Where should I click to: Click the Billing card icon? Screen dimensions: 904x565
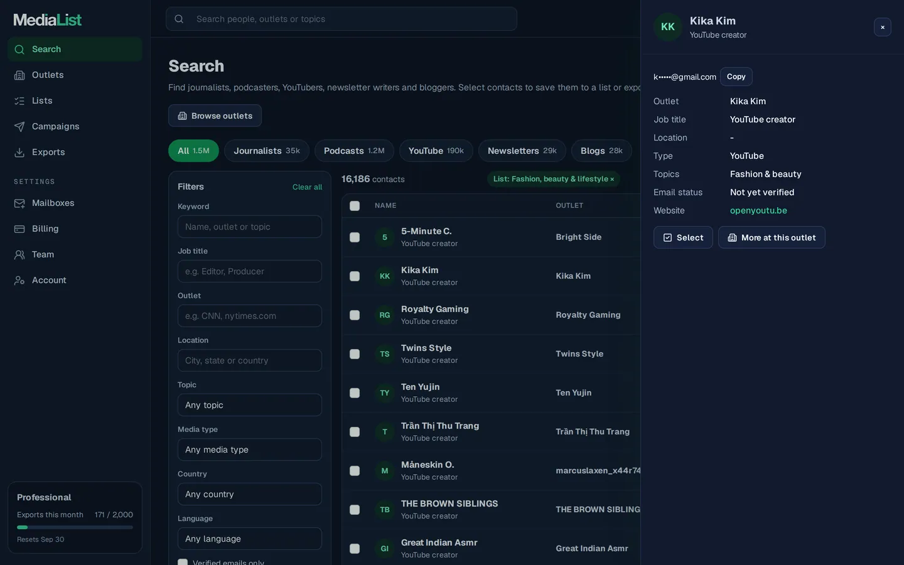19,229
